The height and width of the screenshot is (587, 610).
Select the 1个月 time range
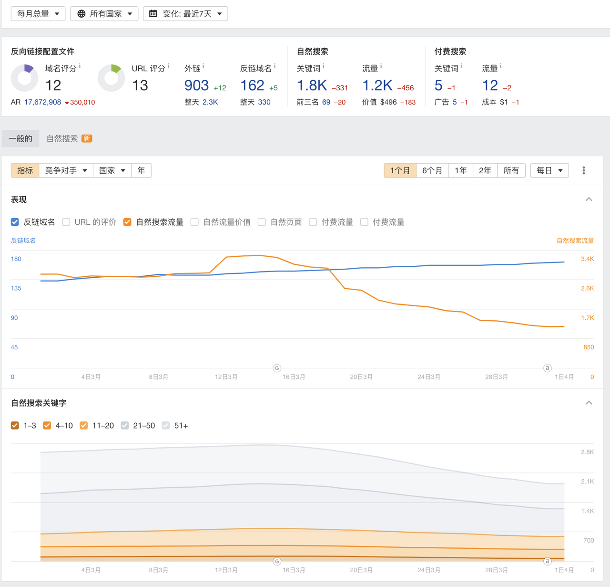pyautogui.click(x=400, y=170)
